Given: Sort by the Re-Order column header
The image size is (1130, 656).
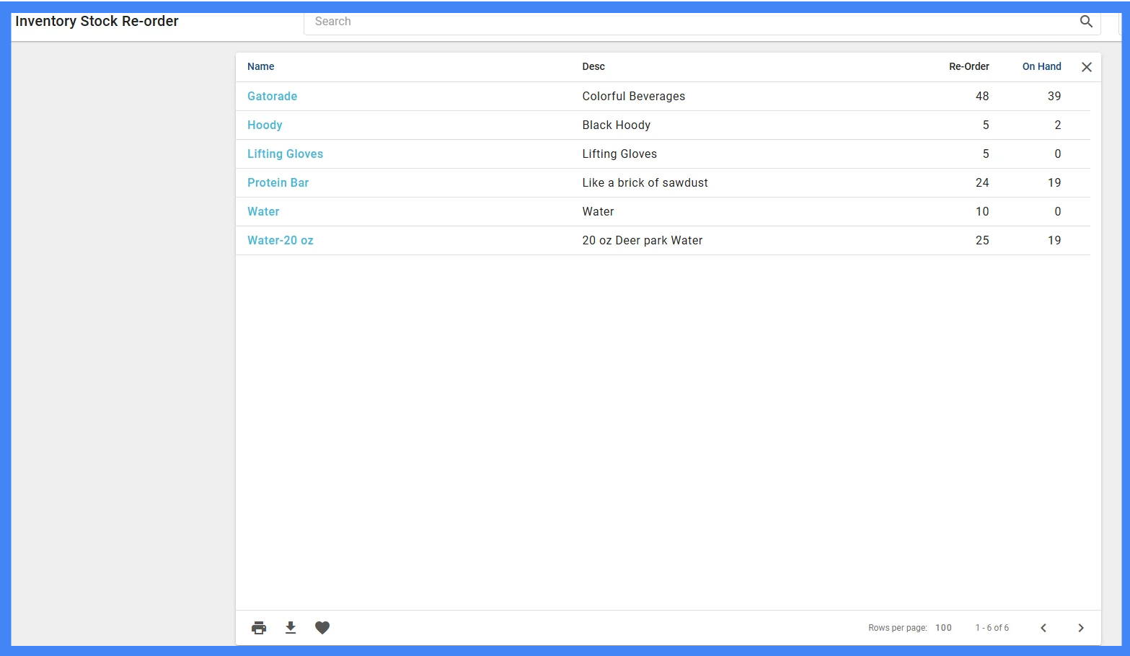Looking at the screenshot, I should pos(968,66).
